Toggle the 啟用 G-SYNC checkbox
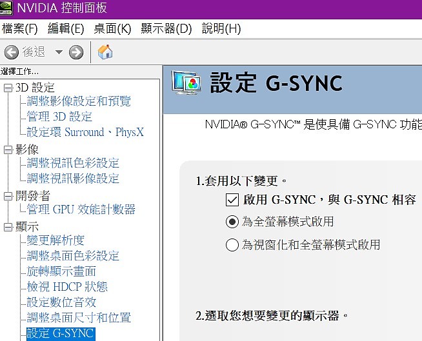The height and width of the screenshot is (341, 422). 232,200
